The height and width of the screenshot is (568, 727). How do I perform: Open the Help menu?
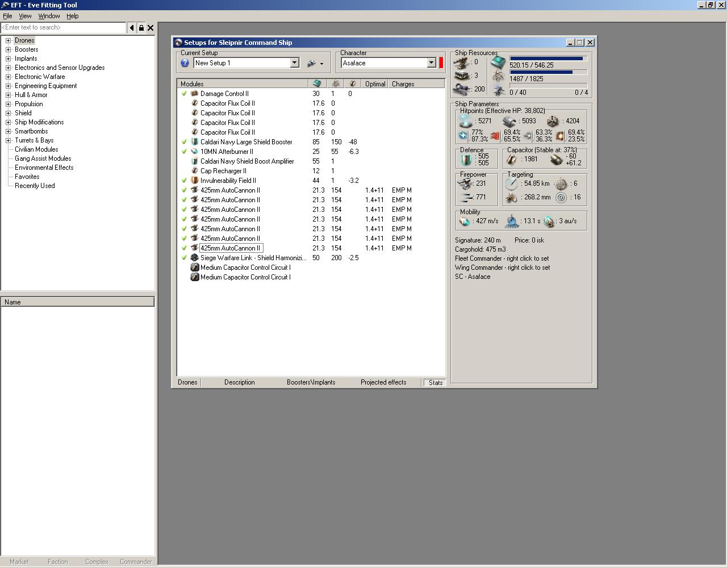[x=73, y=16]
